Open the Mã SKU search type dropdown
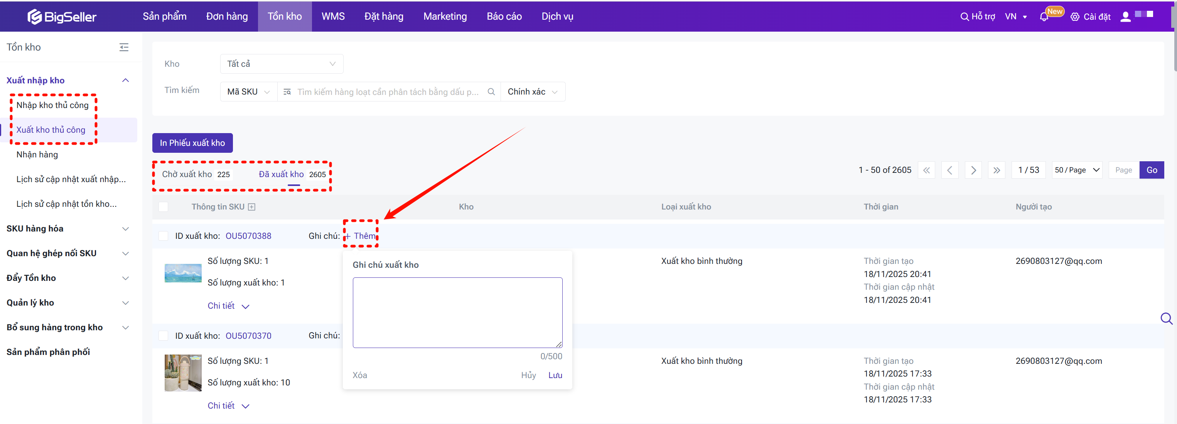 (249, 92)
